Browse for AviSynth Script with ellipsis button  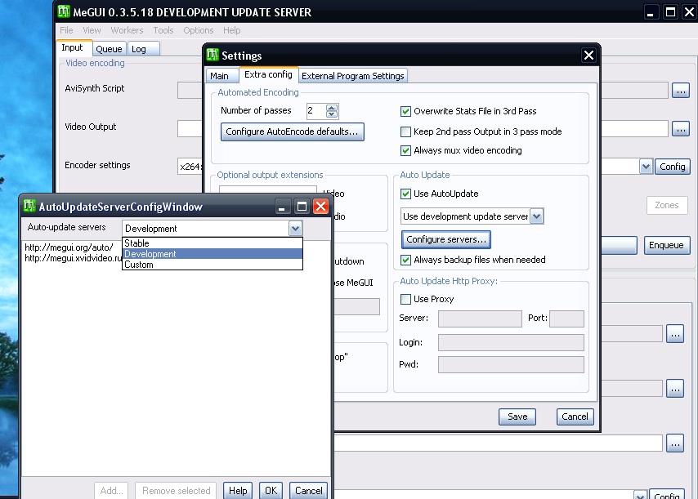click(x=680, y=91)
